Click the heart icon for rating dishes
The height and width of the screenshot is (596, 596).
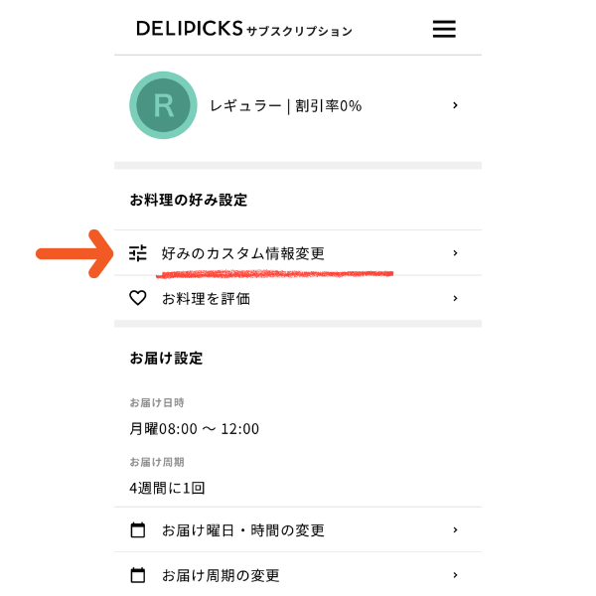click(138, 298)
